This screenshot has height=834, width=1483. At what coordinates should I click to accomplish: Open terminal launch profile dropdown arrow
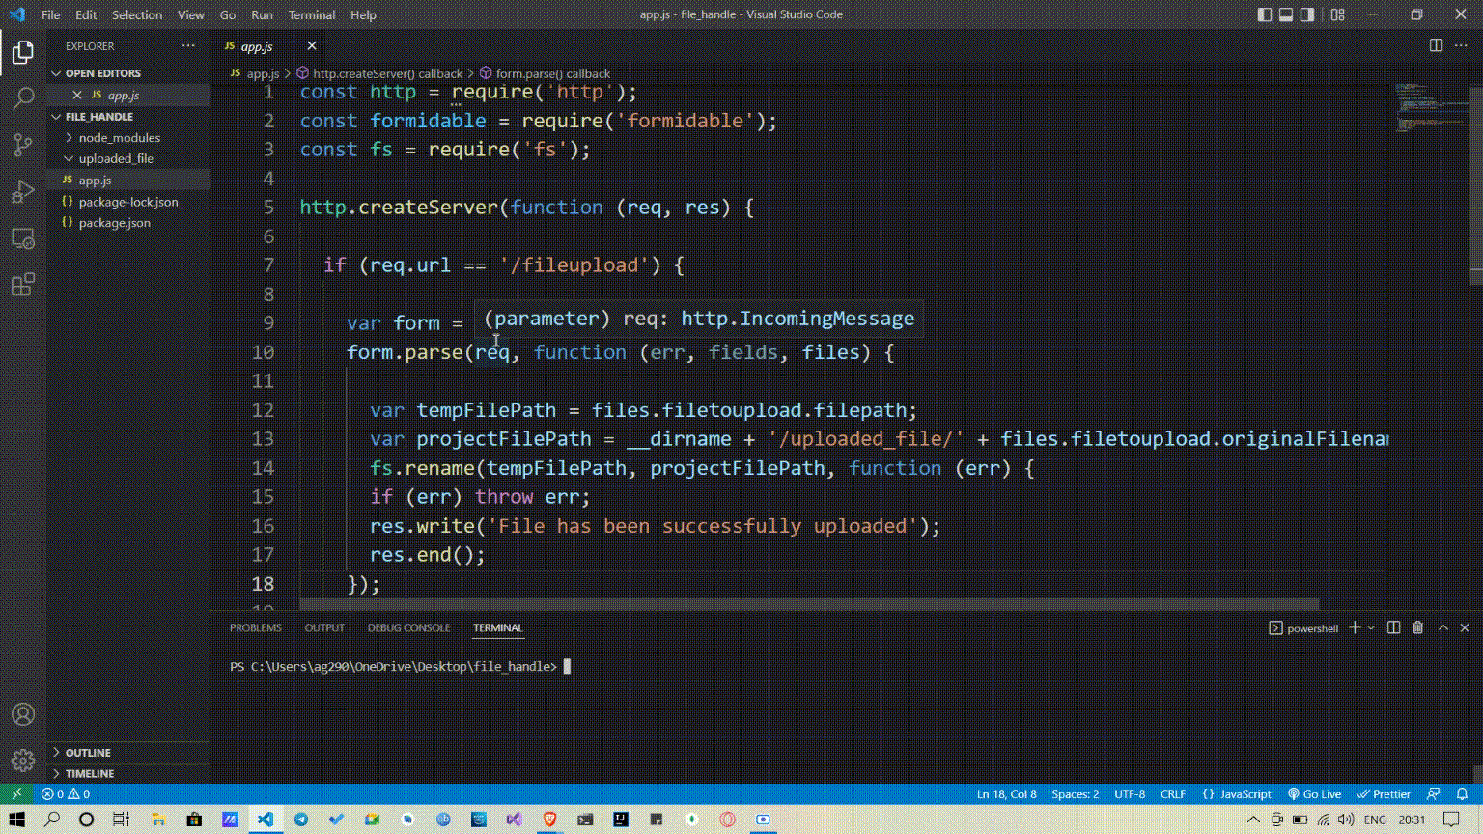1370,627
